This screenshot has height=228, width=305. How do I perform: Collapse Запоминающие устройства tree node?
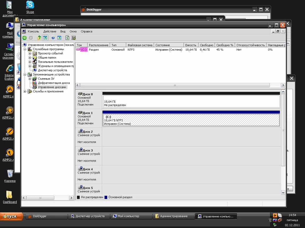point(25,74)
